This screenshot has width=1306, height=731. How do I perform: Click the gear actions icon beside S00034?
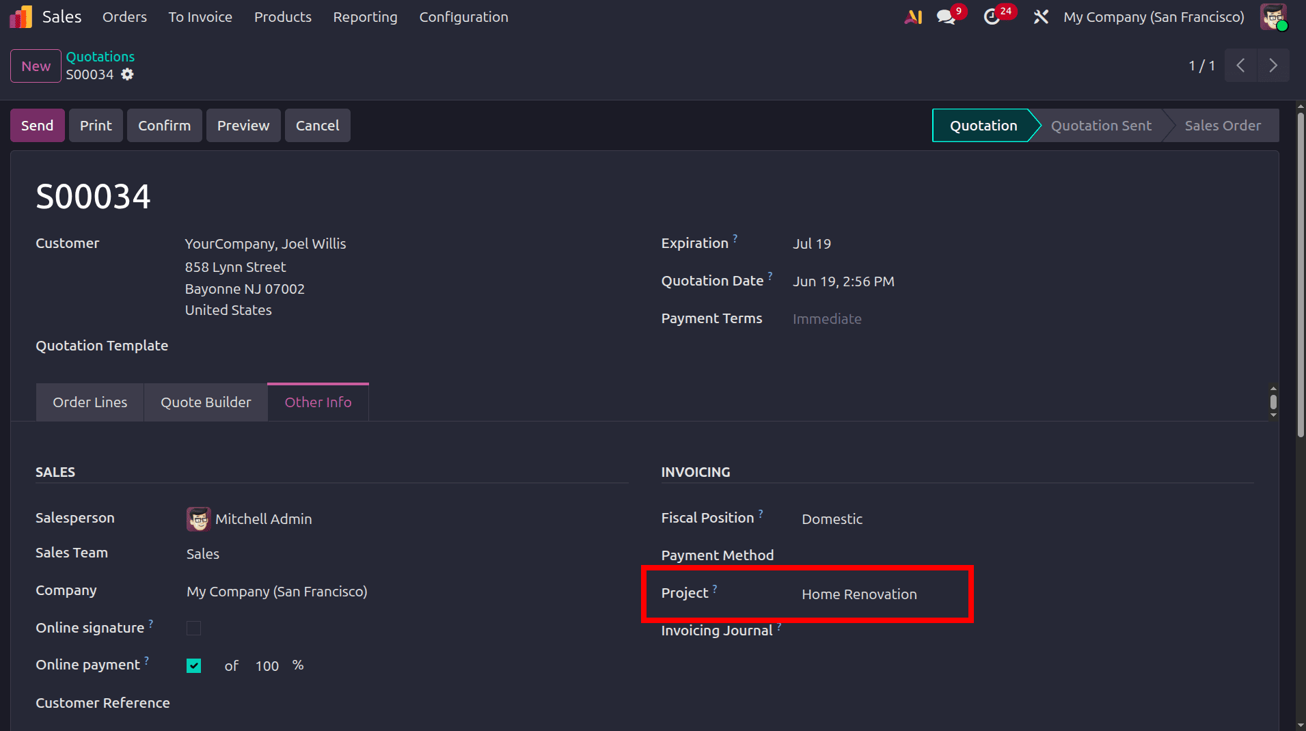click(x=128, y=74)
